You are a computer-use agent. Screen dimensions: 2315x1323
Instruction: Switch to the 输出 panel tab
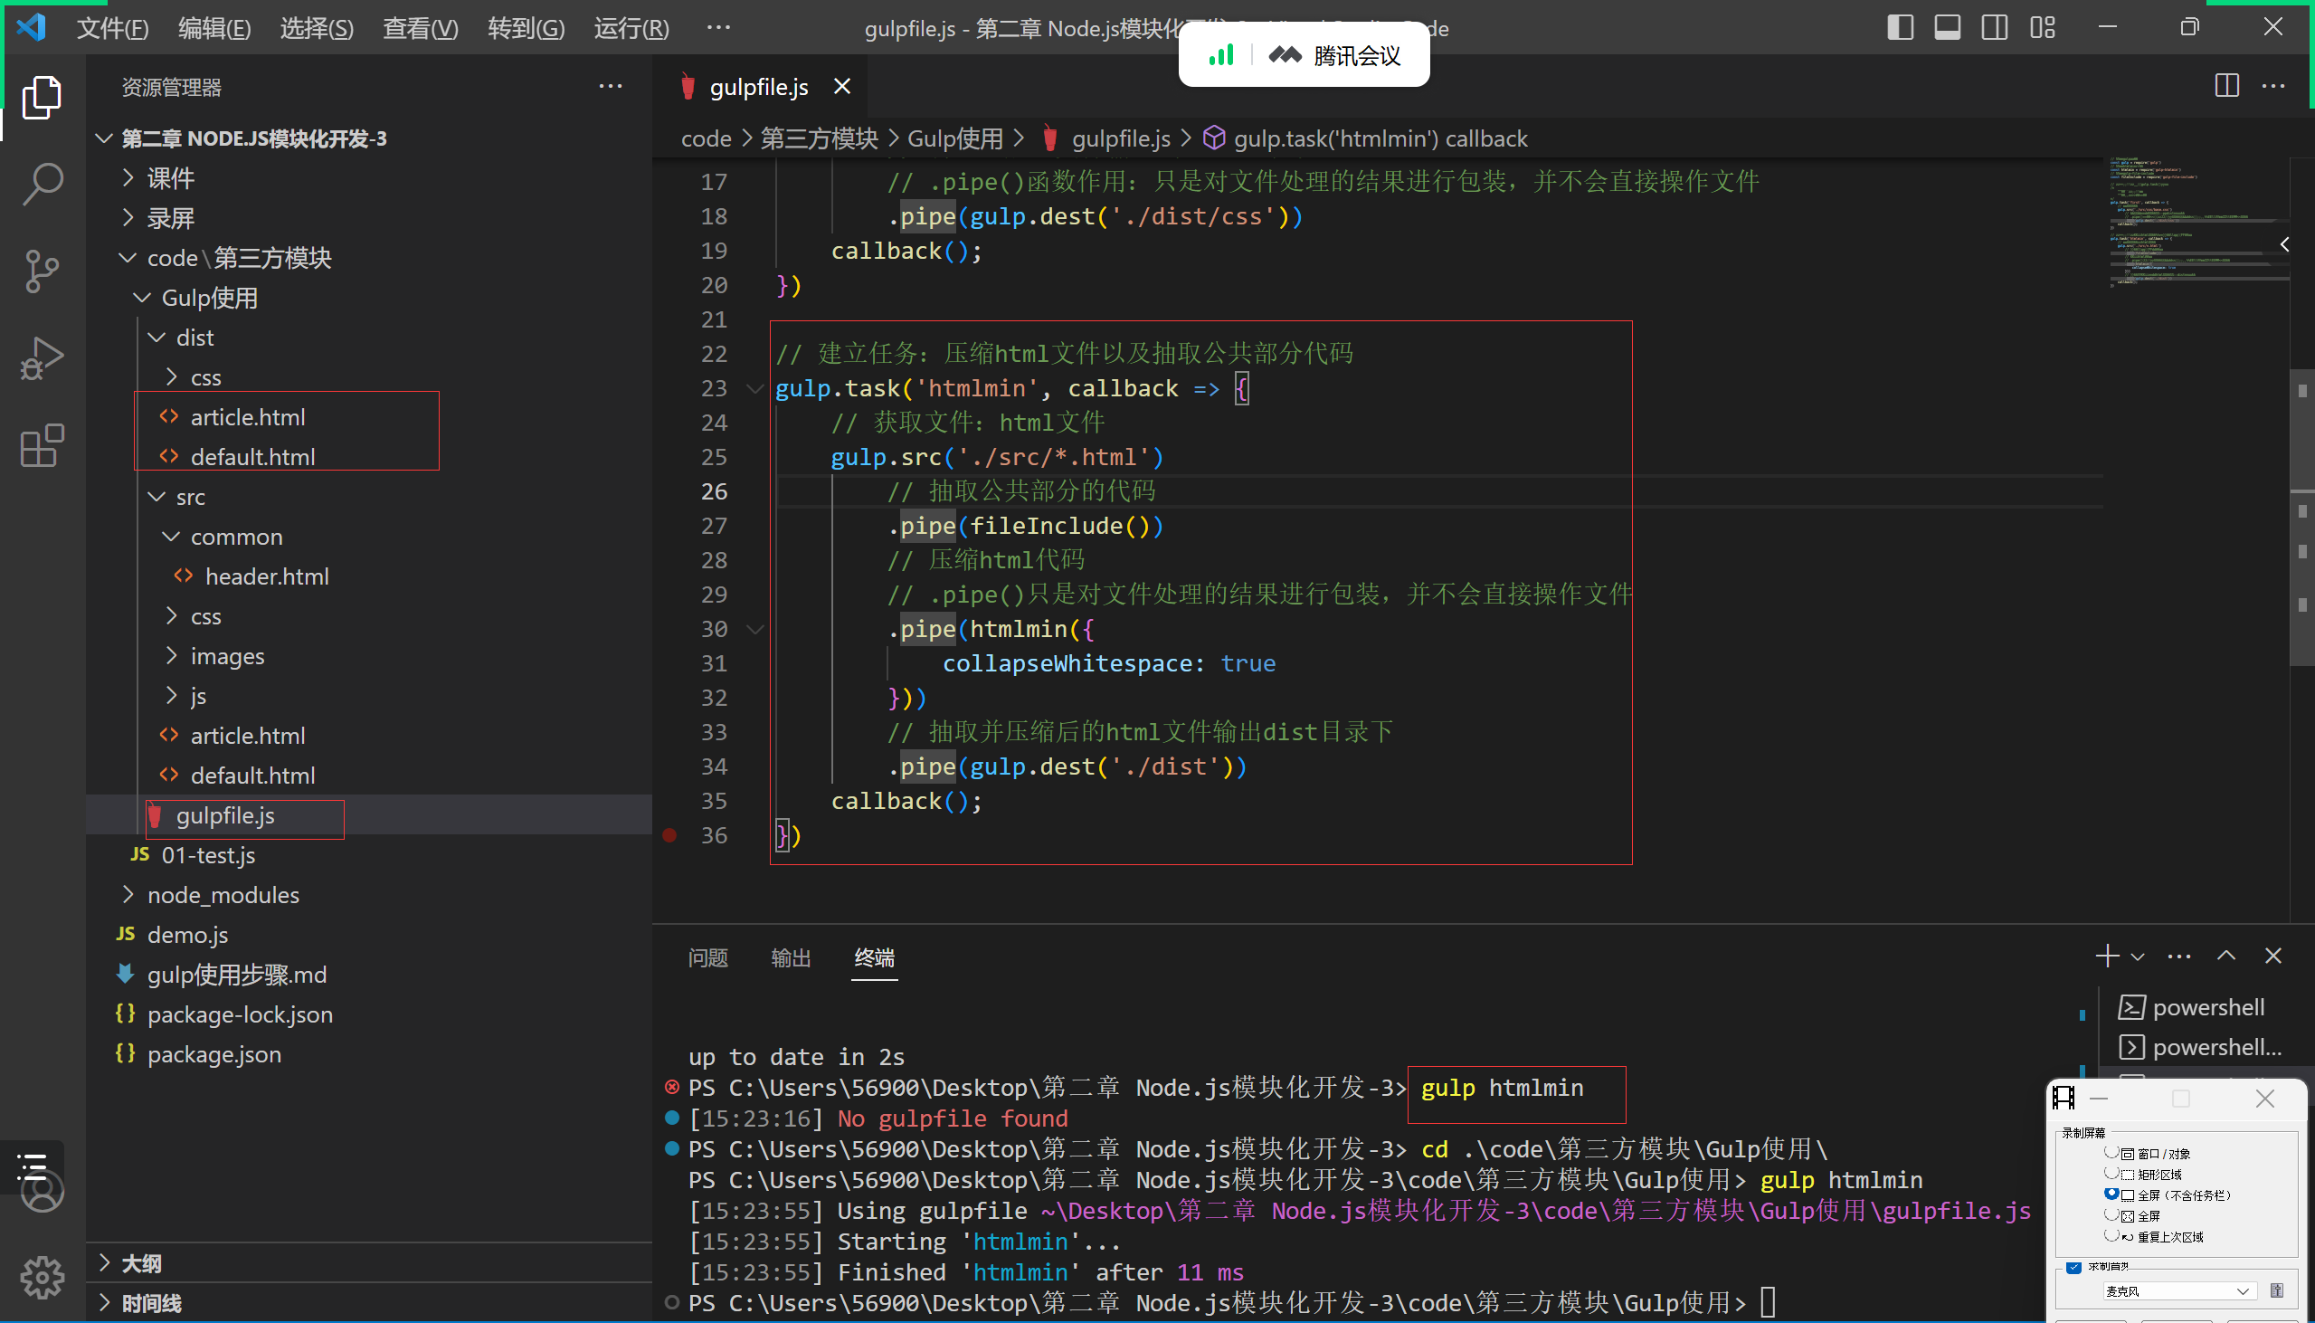tap(790, 957)
